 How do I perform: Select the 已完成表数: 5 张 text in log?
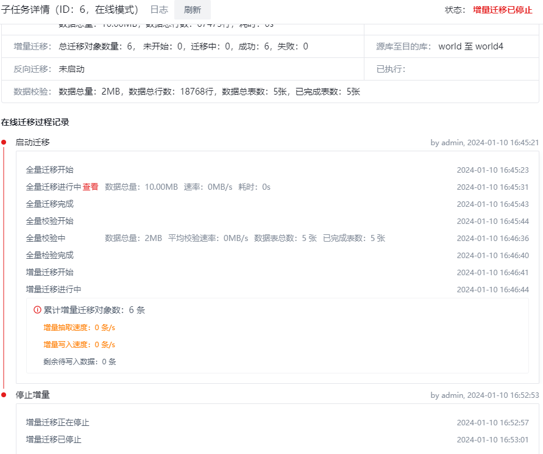[354, 238]
